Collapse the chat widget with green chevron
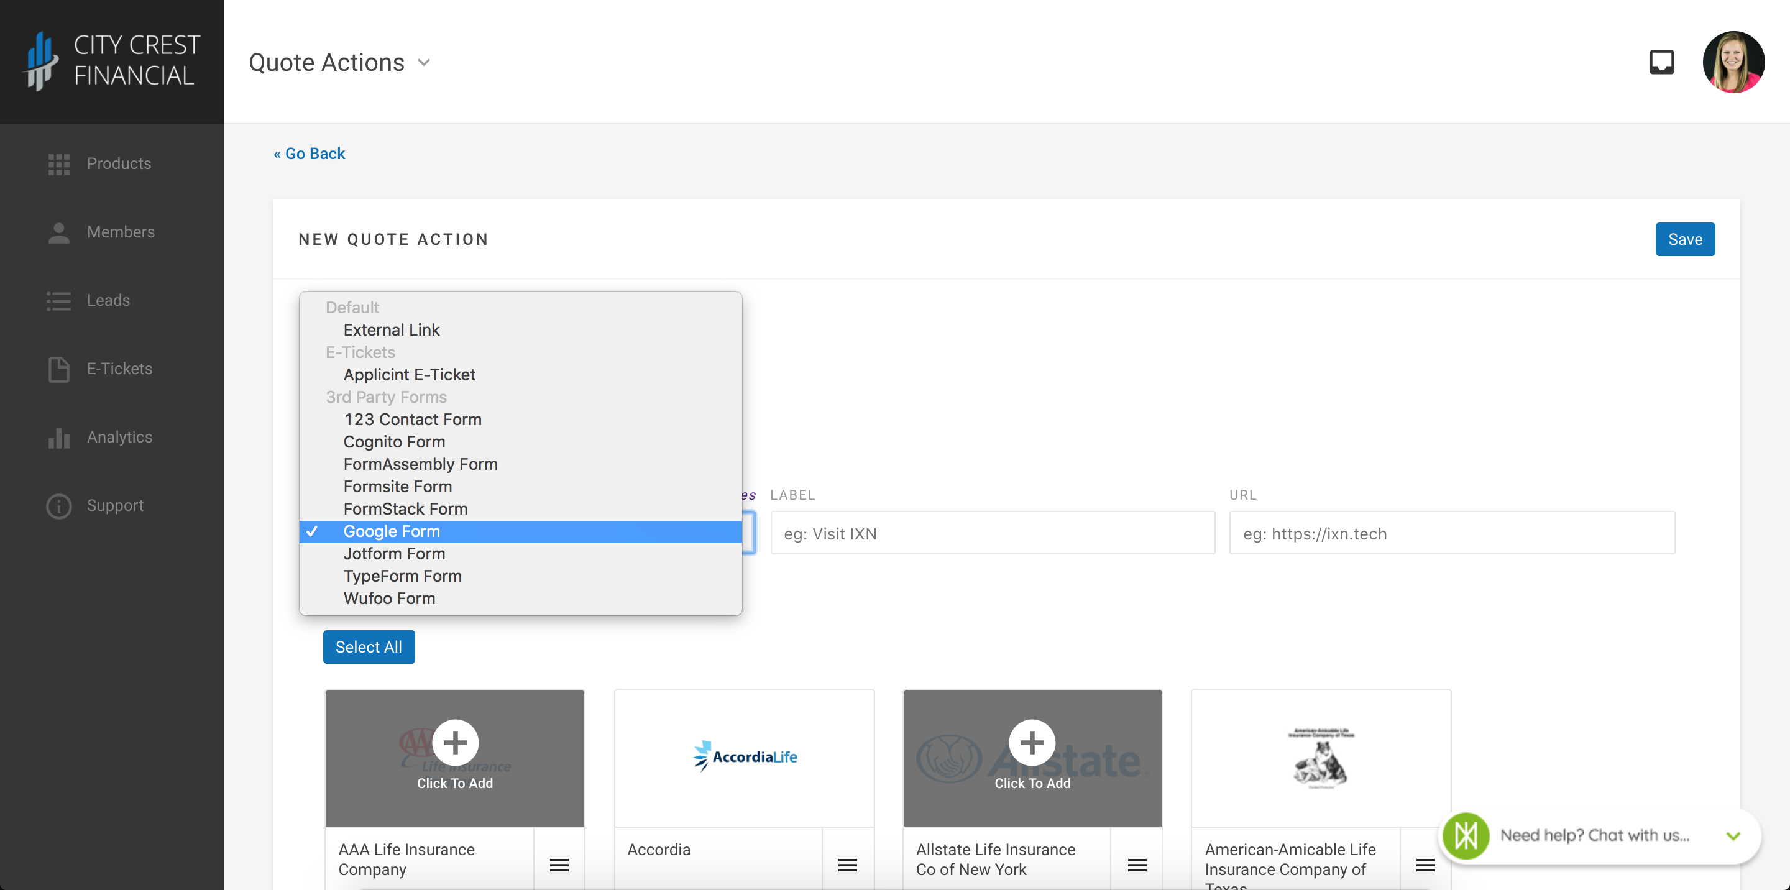The height and width of the screenshot is (890, 1790). pyautogui.click(x=1733, y=836)
